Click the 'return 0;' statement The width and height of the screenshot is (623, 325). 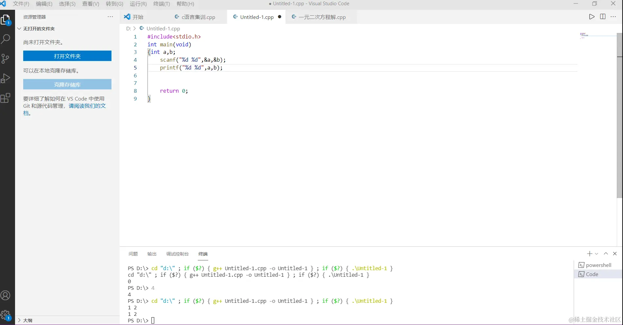(174, 91)
